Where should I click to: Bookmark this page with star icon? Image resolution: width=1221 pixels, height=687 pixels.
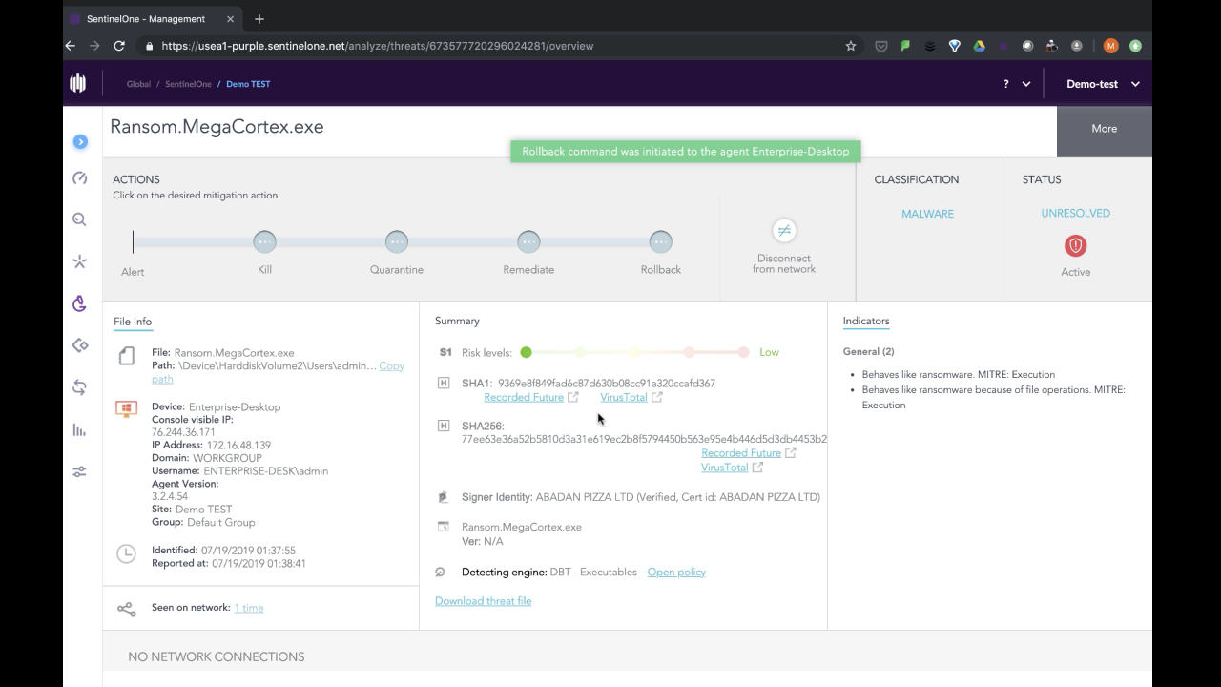coord(851,46)
